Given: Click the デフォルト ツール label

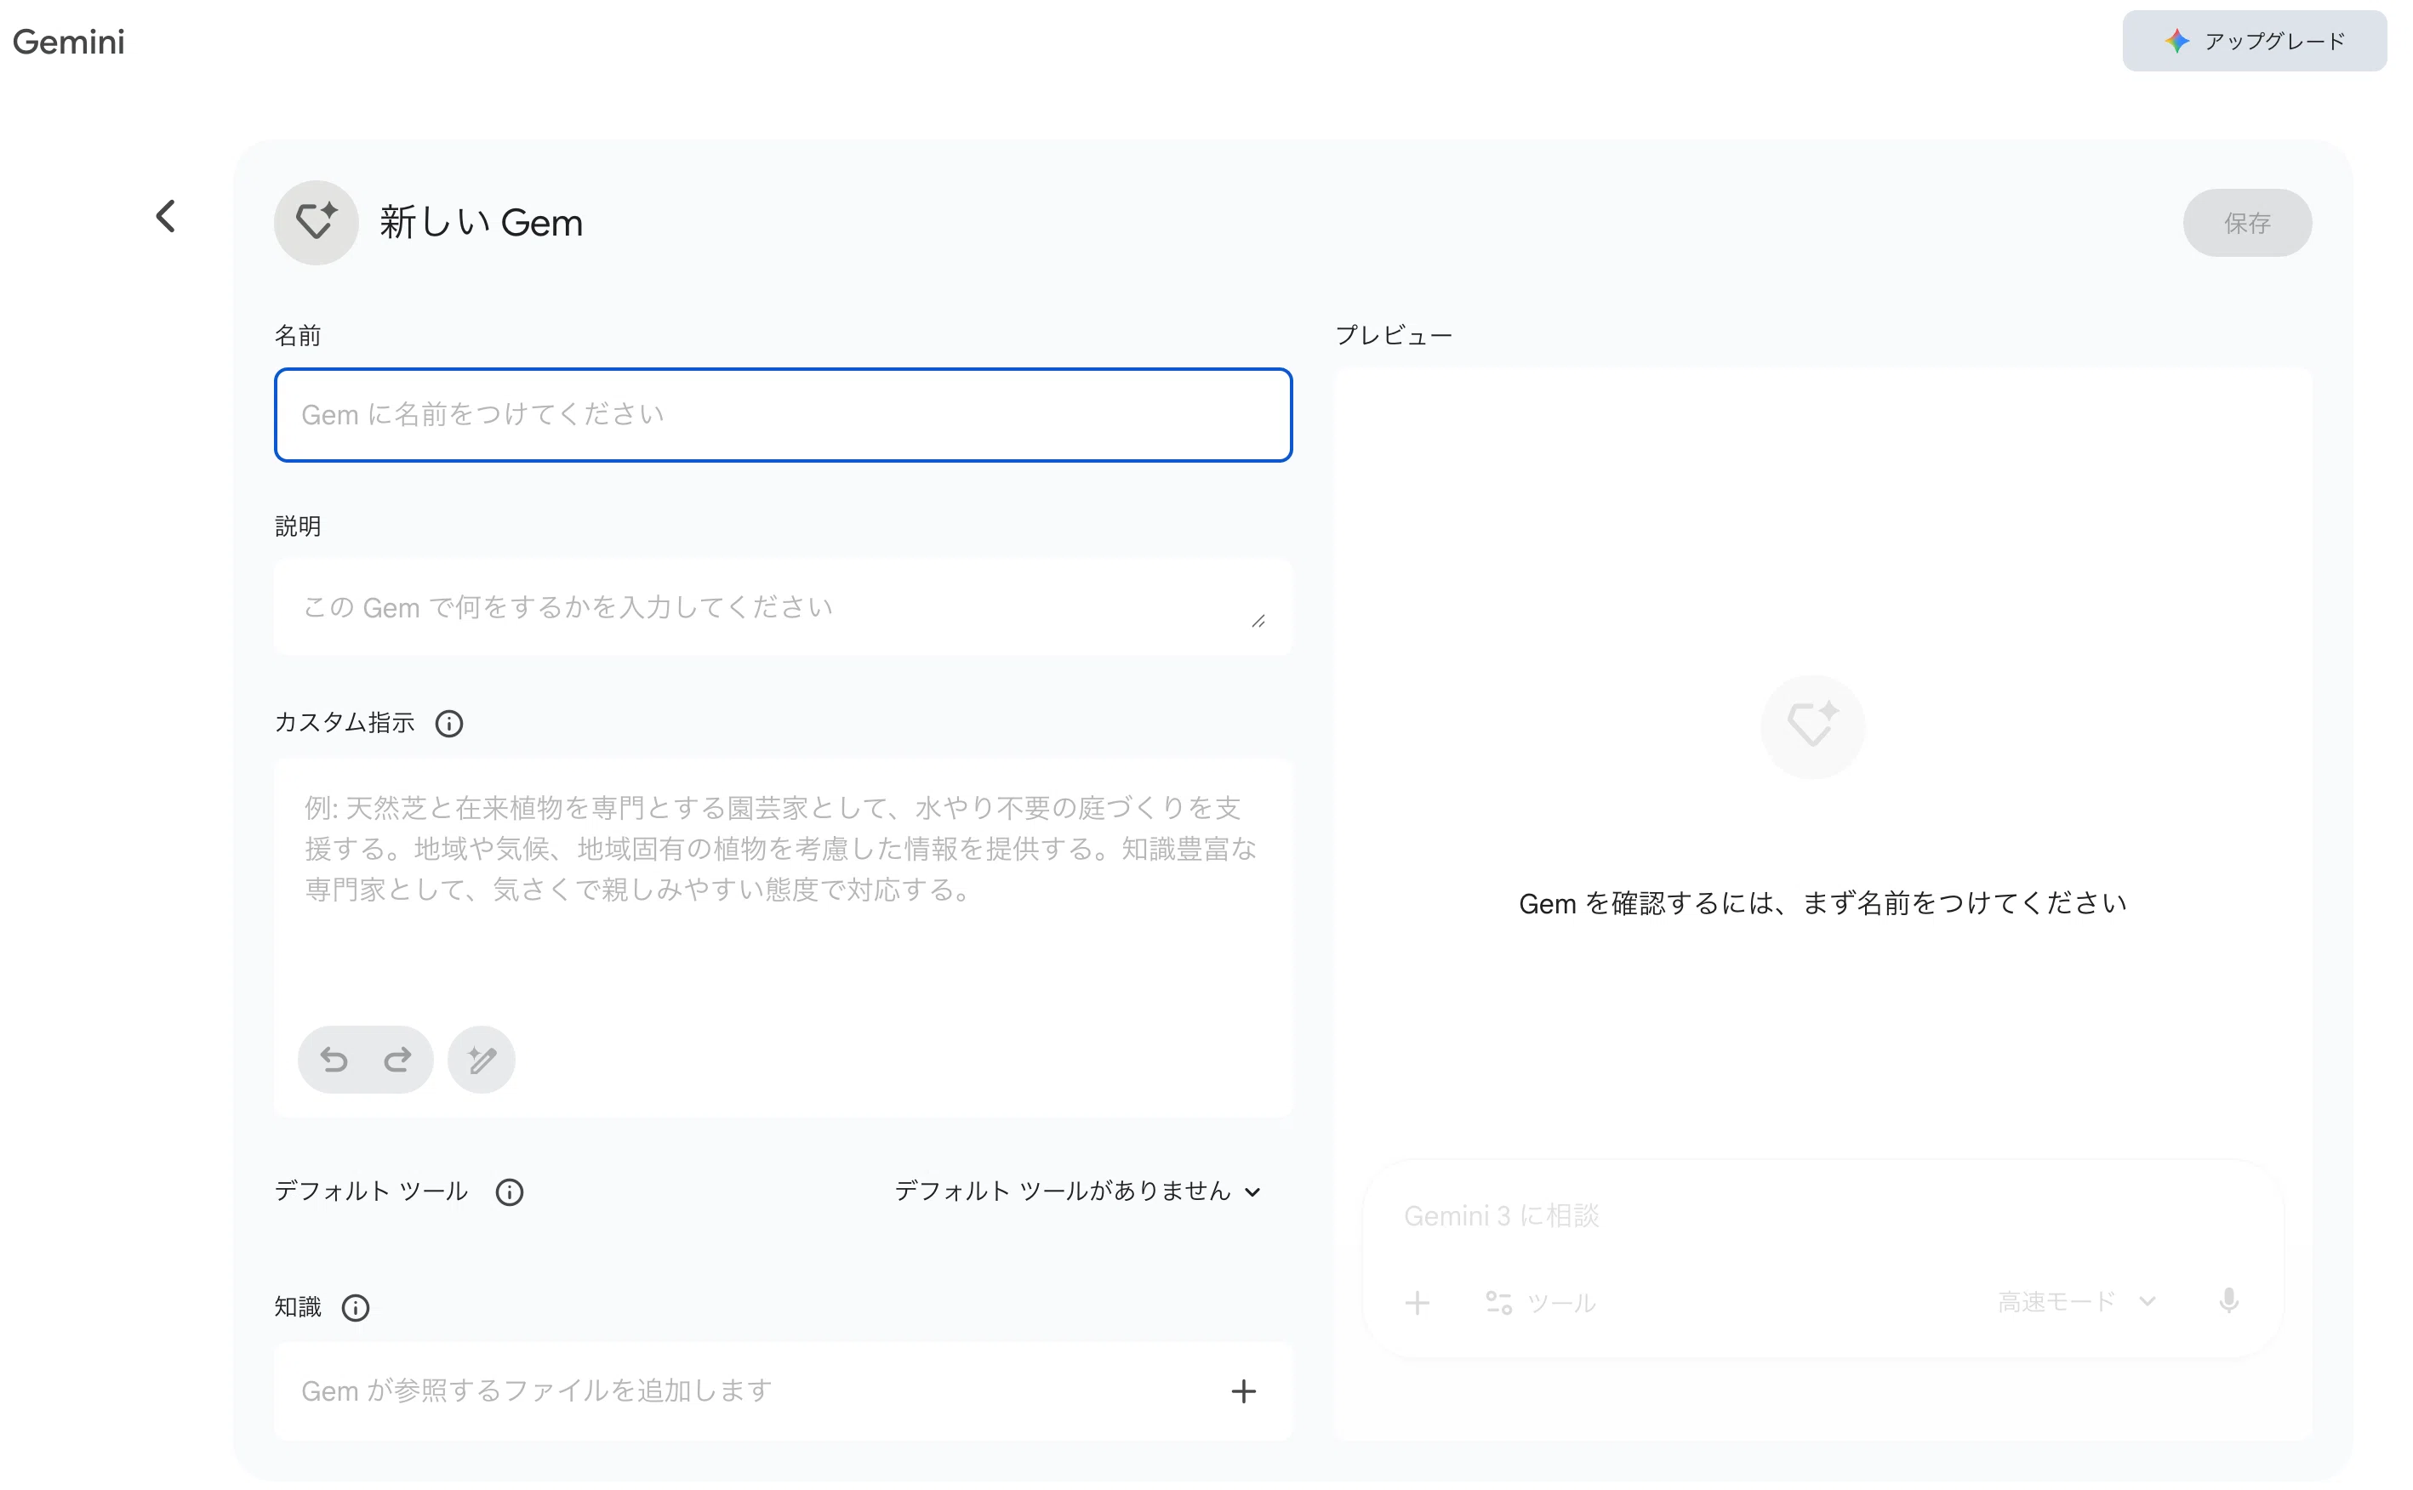Looking at the screenshot, I should pos(371,1191).
